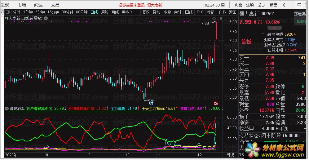Click the 日线 label at the chart bottom
Image resolution: width=309 pixels, height=160 pixels.
coord(230,155)
